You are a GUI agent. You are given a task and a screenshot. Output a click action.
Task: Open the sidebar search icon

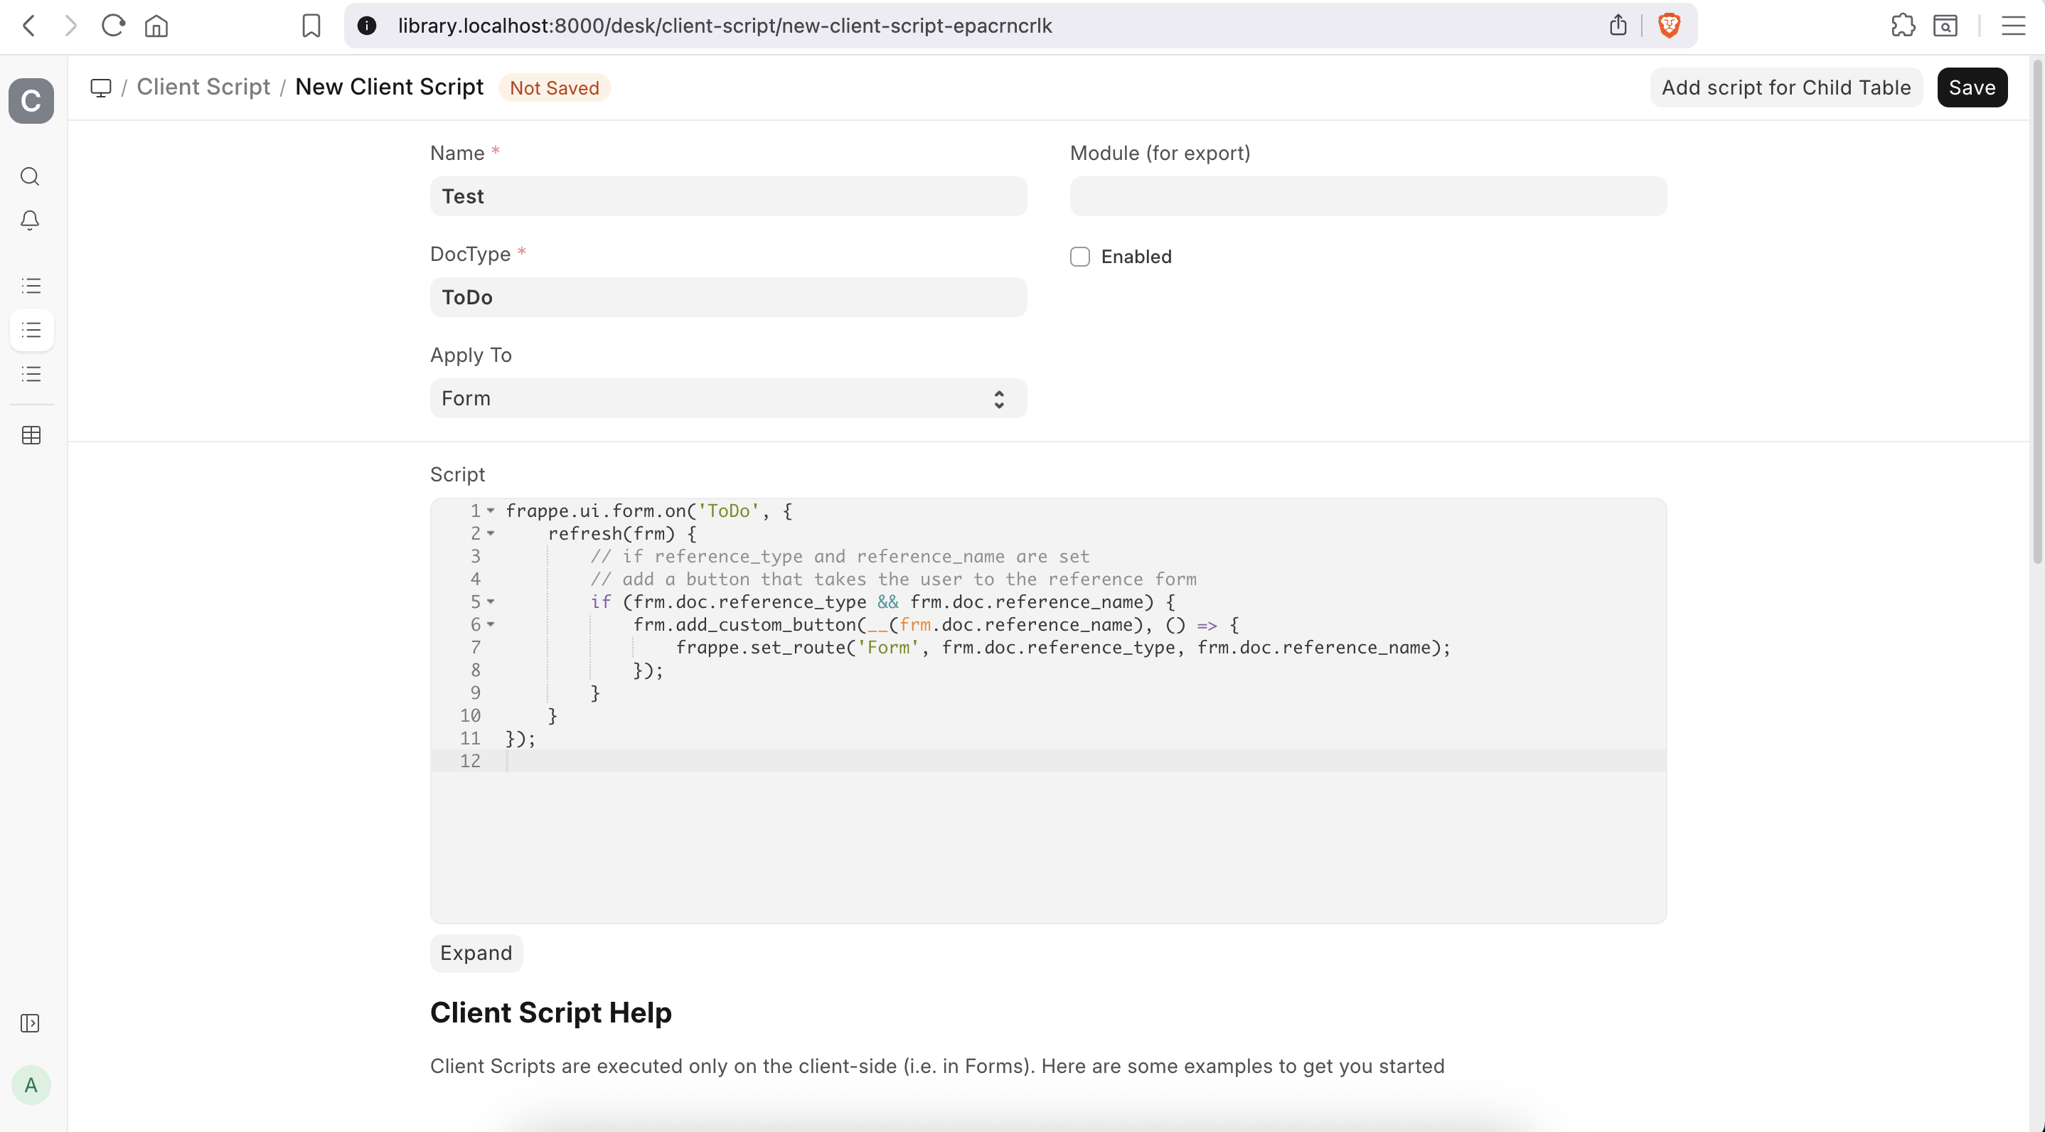(30, 176)
